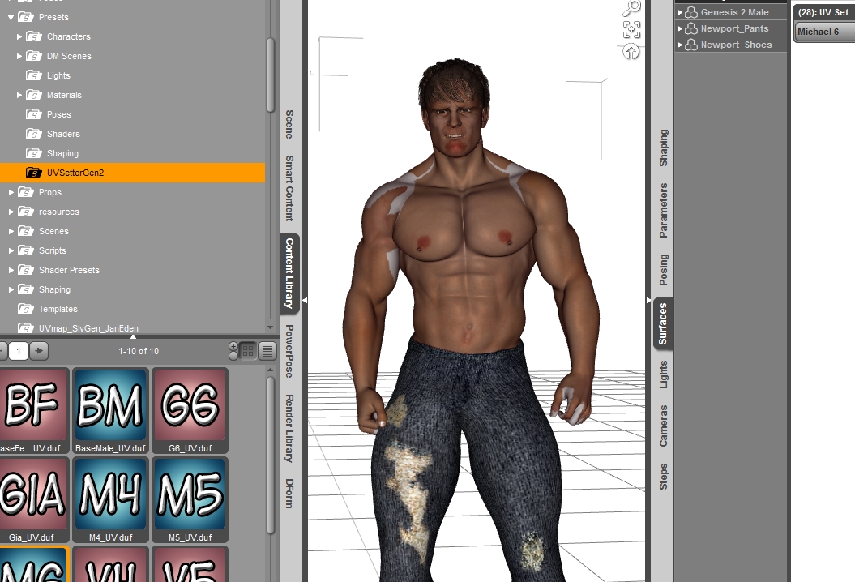
Task: Click the Lights folder icon
Action: (x=34, y=75)
